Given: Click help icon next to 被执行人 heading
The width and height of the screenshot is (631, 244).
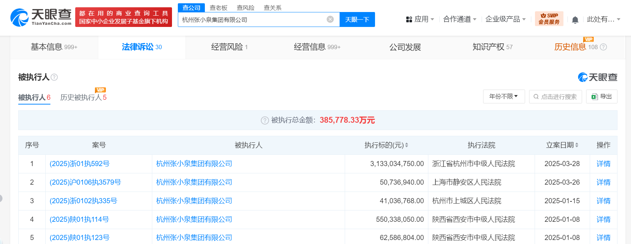Looking at the screenshot, I should click(54, 77).
